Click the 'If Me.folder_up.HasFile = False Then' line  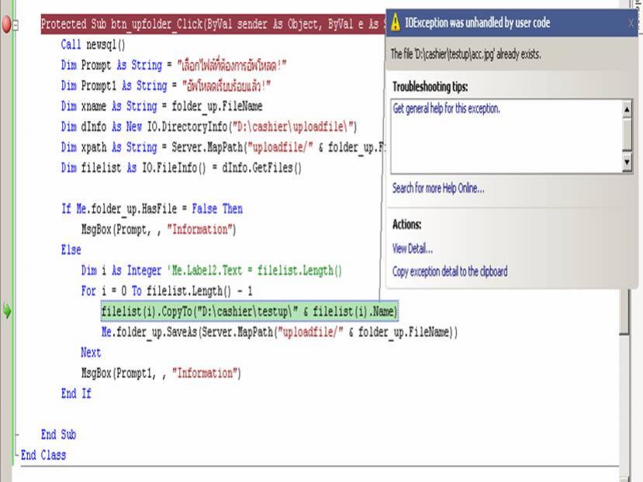(152, 208)
